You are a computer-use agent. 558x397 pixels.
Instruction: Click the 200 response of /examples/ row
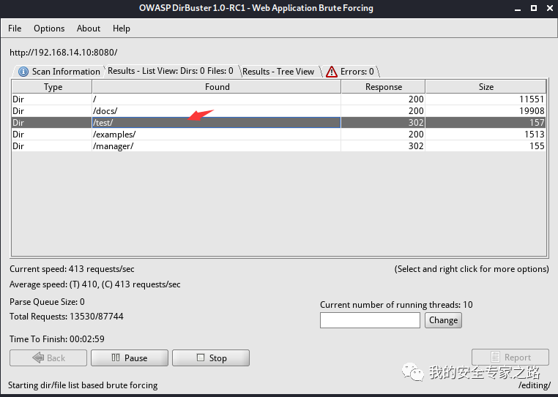[416, 135]
